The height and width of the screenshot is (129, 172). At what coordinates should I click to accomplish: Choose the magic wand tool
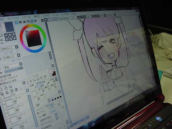(37, 75)
